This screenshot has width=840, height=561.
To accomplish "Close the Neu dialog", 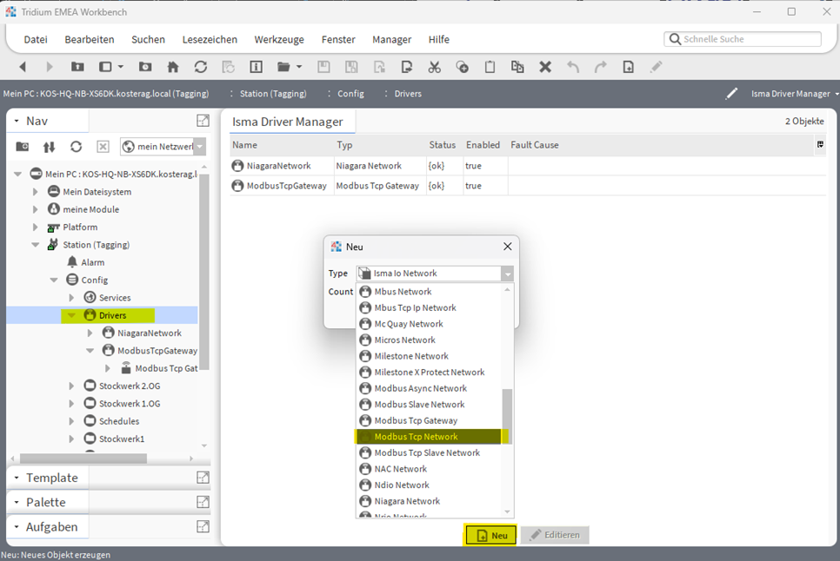I will coord(507,247).
